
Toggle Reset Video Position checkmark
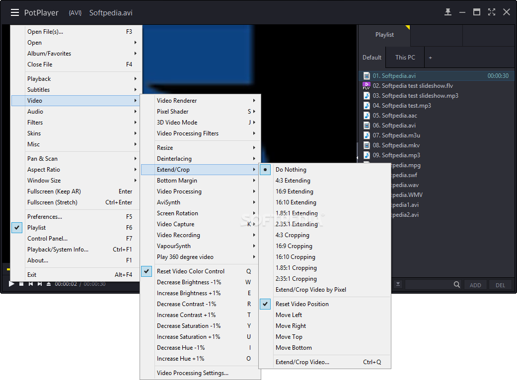coord(265,304)
